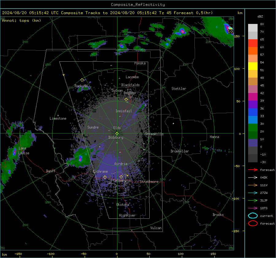Click the green 31JP arrow legend icon
The width and height of the screenshot is (276, 258).
coord(253,200)
